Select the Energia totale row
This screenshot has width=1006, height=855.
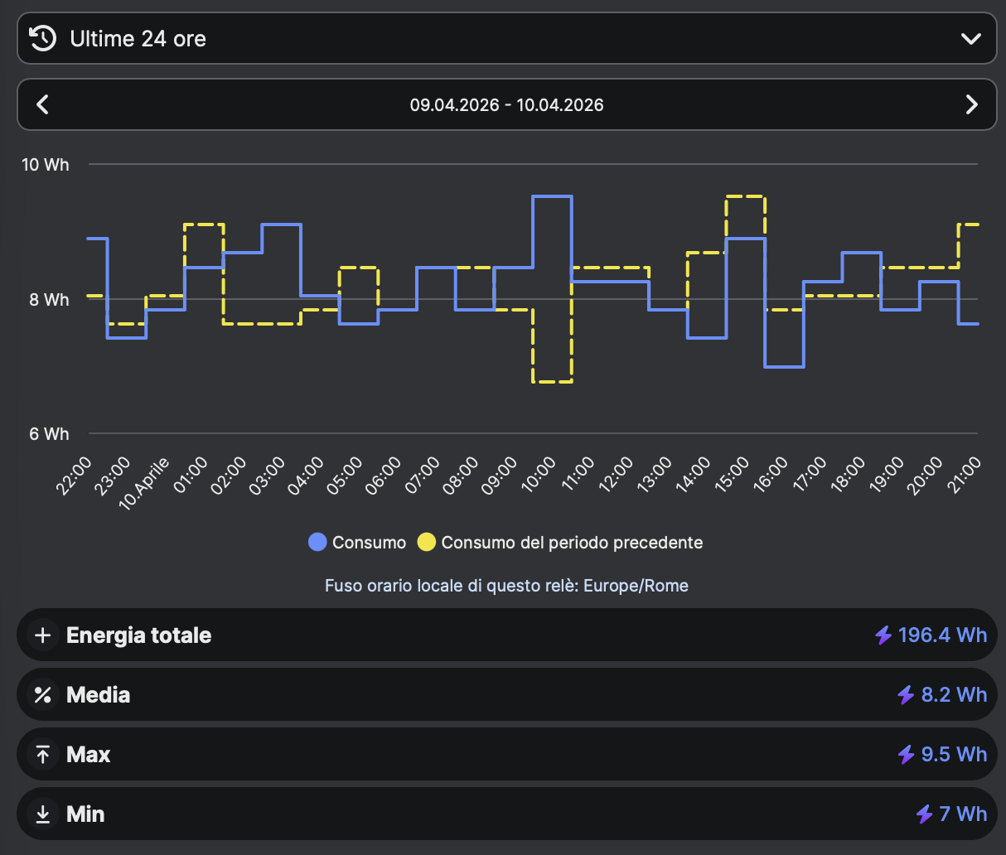coord(506,635)
